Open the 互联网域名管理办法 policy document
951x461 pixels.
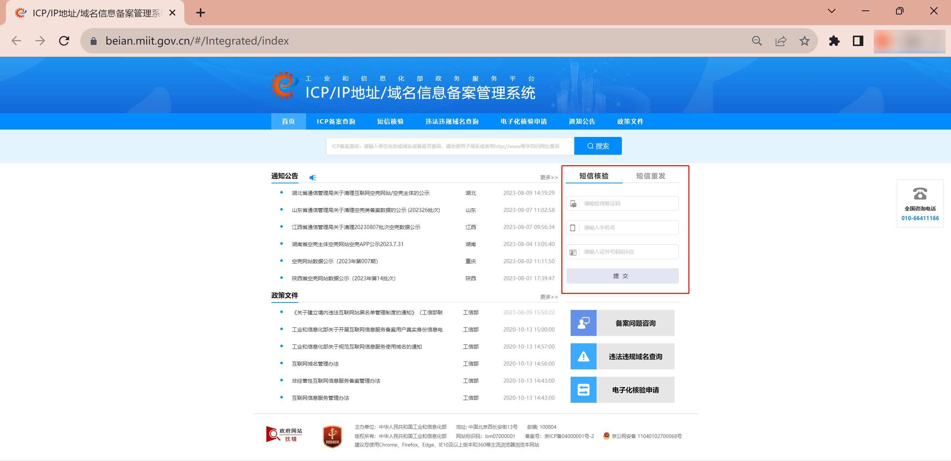(315, 364)
